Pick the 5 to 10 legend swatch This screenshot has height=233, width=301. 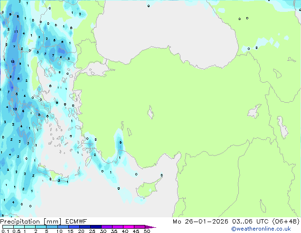pos(52,227)
